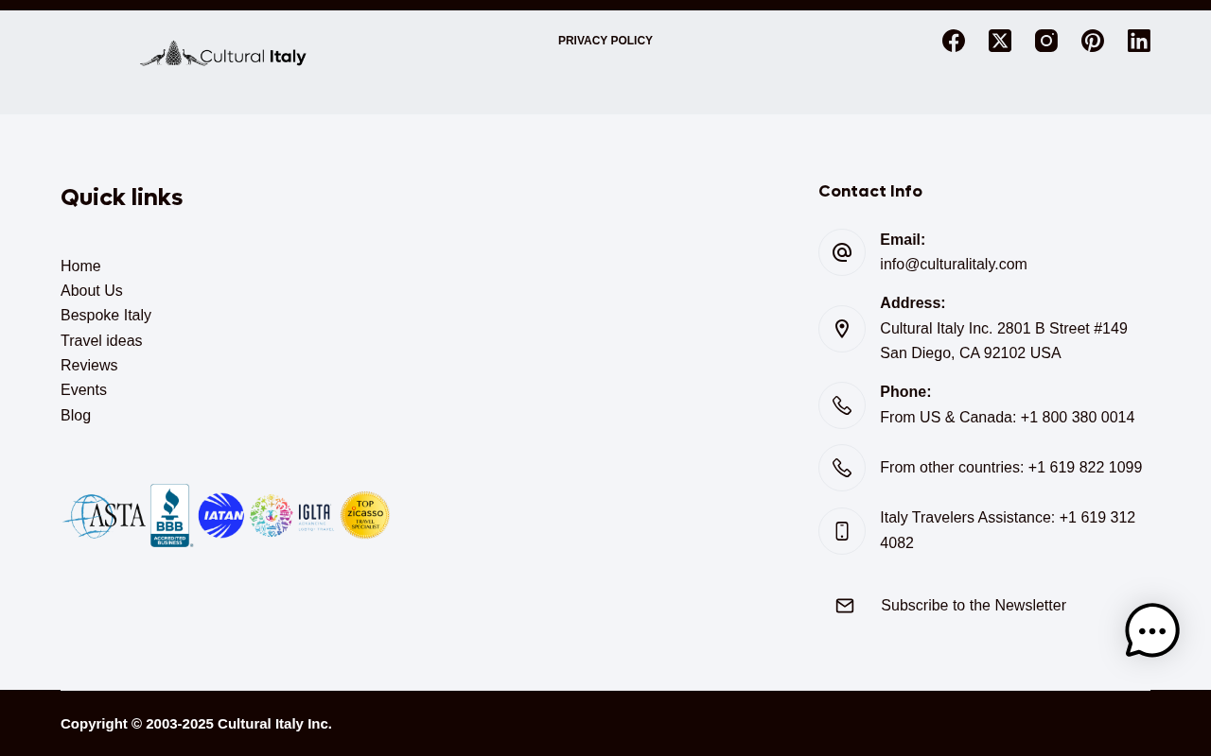Click the address location pin icon
Viewport: 1211px width, 756px height.
click(x=842, y=329)
